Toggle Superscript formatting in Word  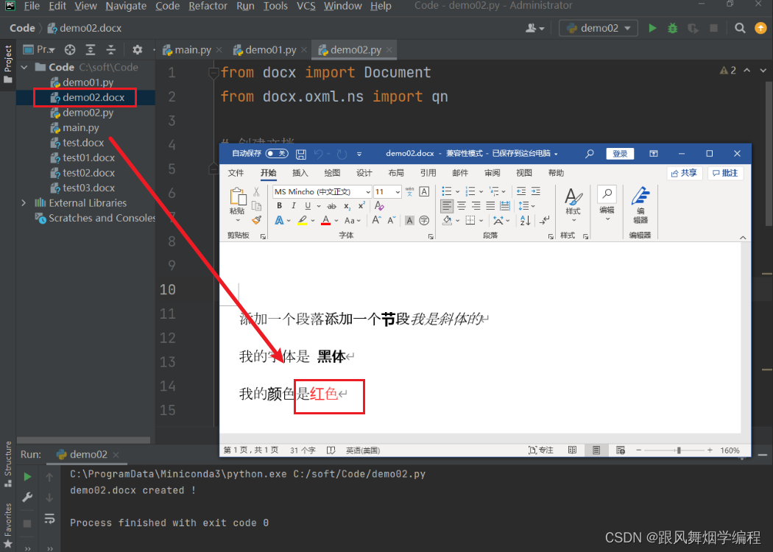click(x=361, y=205)
